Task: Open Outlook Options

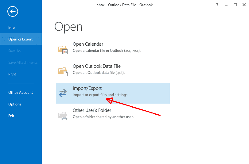Action: (x=15, y=104)
